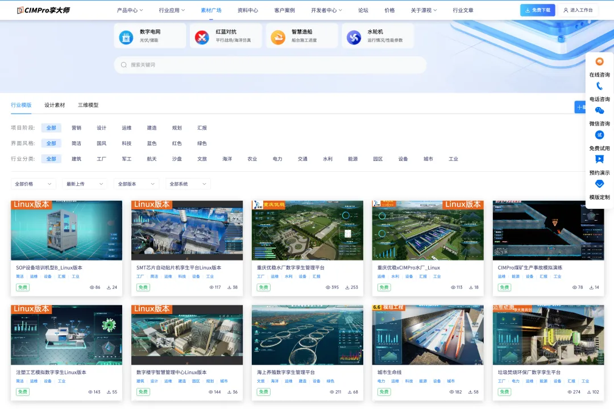Click the 预约演示 icon
The height and width of the screenshot is (409, 614).
(x=600, y=159)
